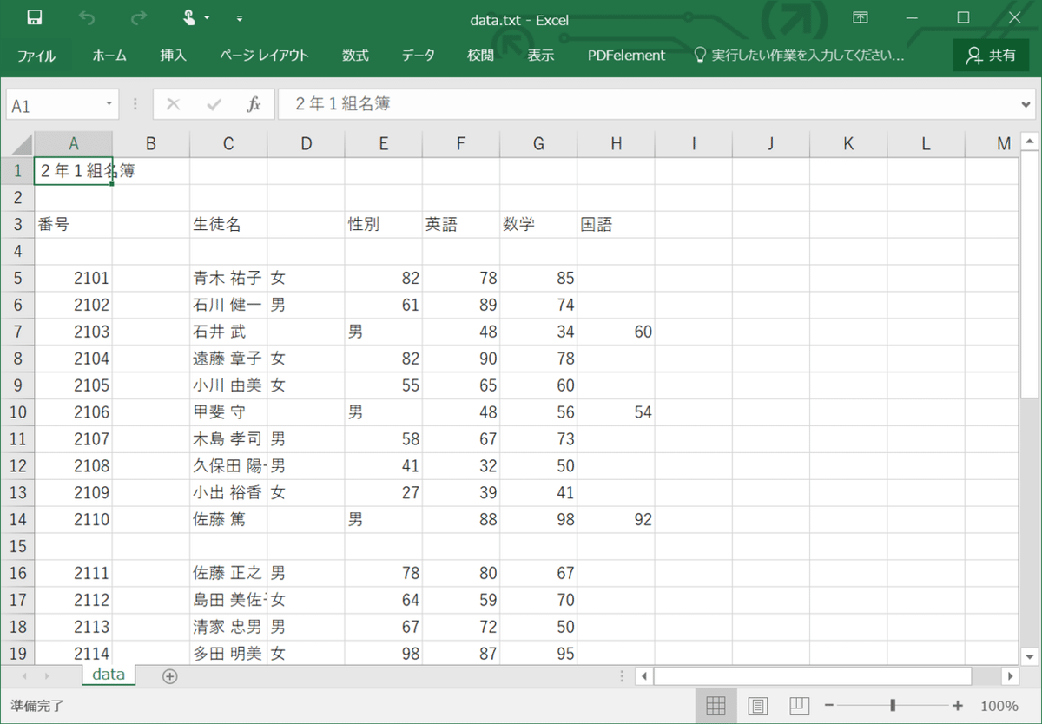The height and width of the screenshot is (724, 1042).
Task: Click the Insert Function fx icon
Action: click(254, 104)
